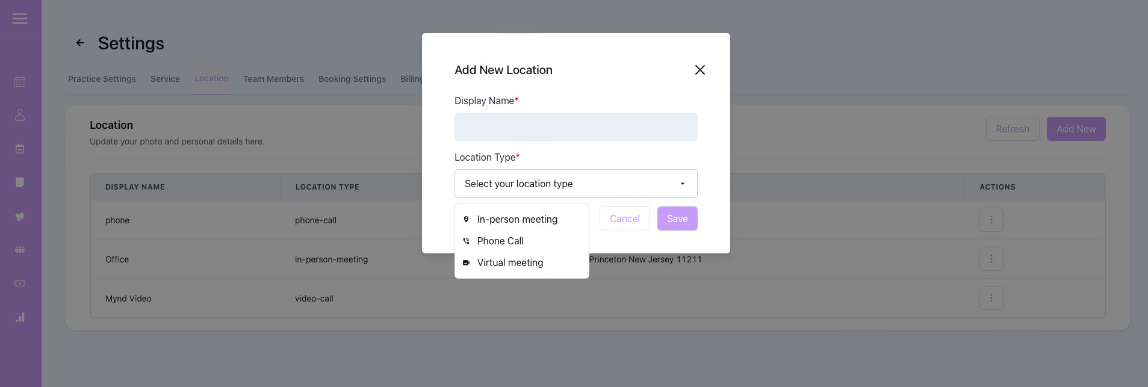Image resolution: width=1148 pixels, height=387 pixels.
Task: Open the calendar grid icon in sidebar
Action: click(x=20, y=81)
